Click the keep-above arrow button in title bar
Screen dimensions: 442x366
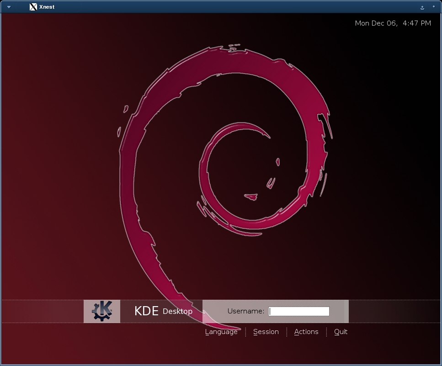click(422, 8)
